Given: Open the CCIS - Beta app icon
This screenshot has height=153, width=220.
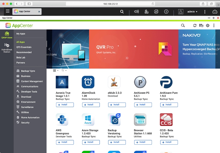Looking at the screenshot, I should [x=166, y=120].
